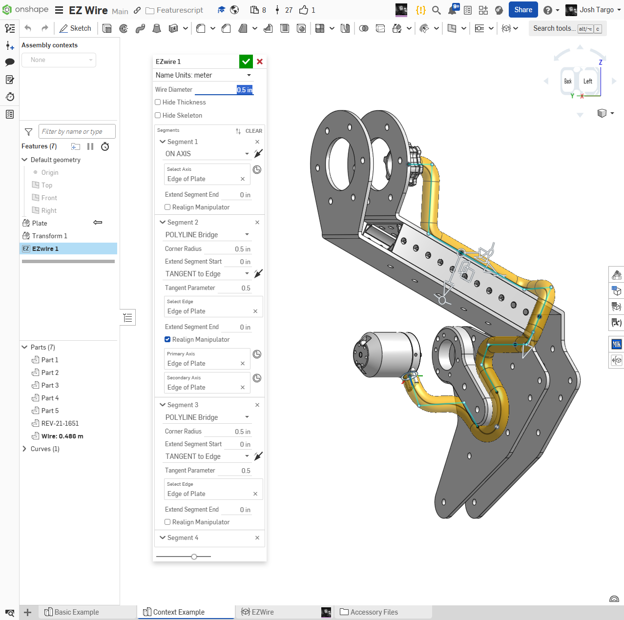
Task: Select the Loft tool
Action: [x=157, y=28]
